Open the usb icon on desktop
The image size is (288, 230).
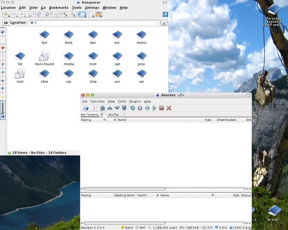point(275,210)
